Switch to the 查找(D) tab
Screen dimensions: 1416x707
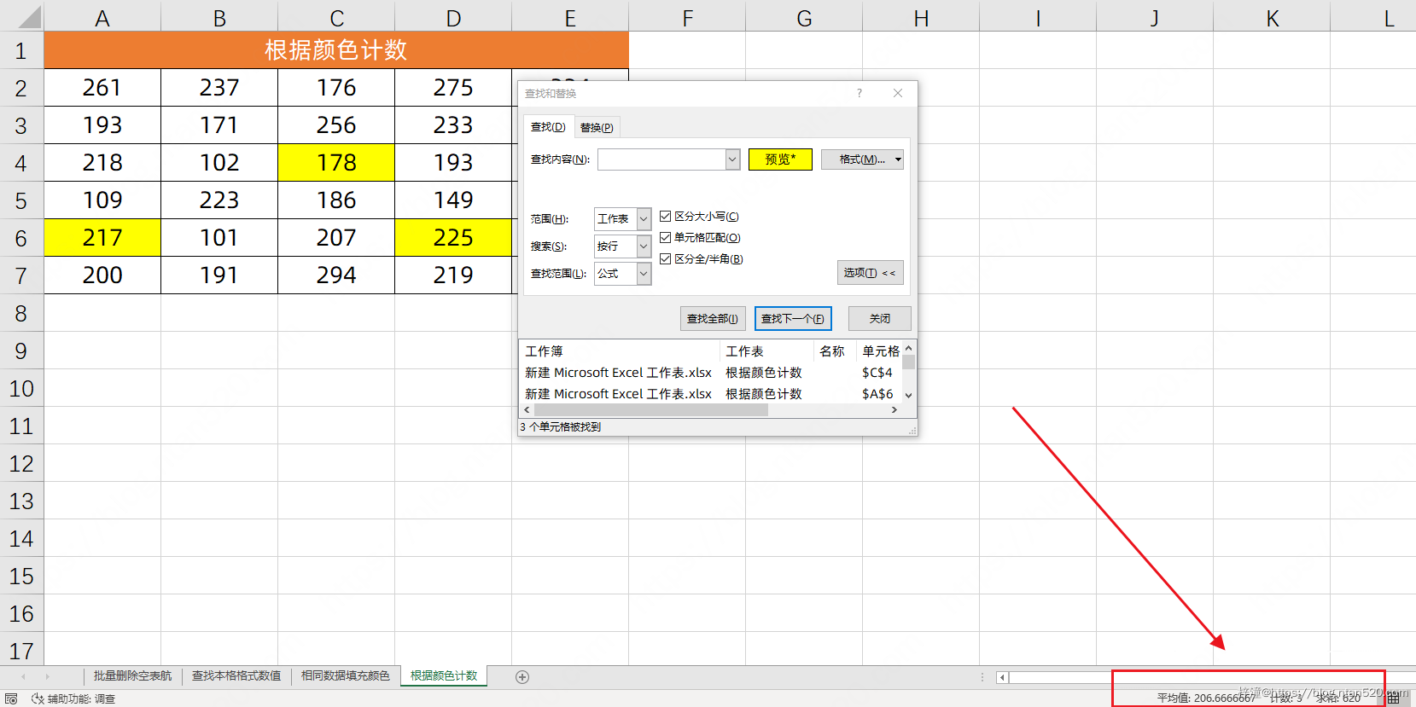click(x=548, y=127)
